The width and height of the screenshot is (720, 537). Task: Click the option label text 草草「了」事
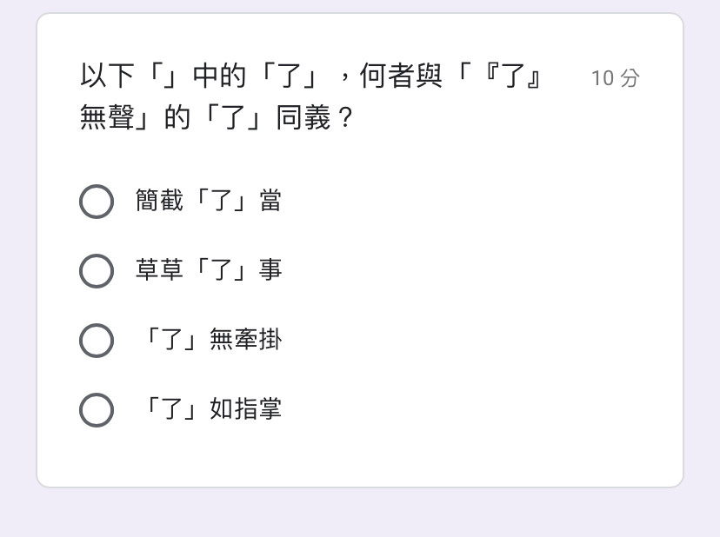(209, 270)
